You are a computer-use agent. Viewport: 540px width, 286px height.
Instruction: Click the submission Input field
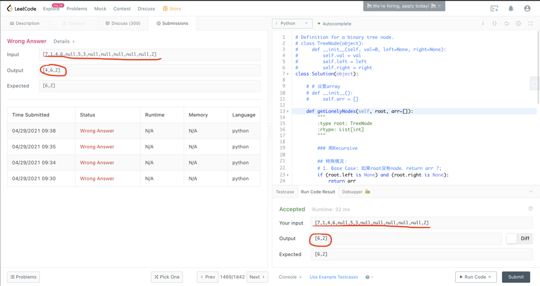(x=150, y=55)
